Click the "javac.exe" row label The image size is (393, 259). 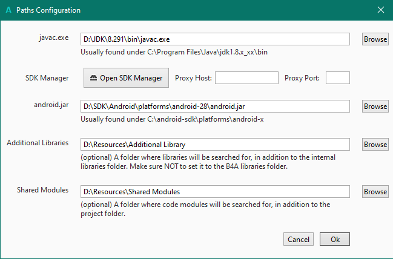coord(54,38)
